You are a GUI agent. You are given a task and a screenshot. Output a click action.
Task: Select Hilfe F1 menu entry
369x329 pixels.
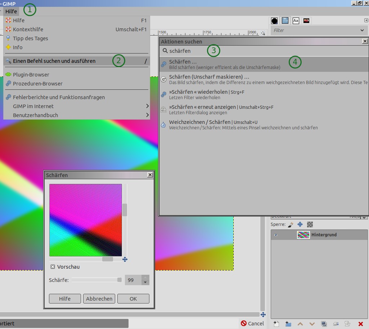[77, 20]
